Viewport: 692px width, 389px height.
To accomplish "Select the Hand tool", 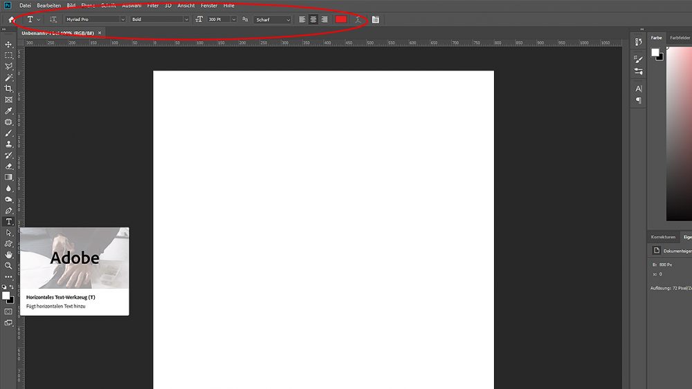I will click(x=8, y=255).
